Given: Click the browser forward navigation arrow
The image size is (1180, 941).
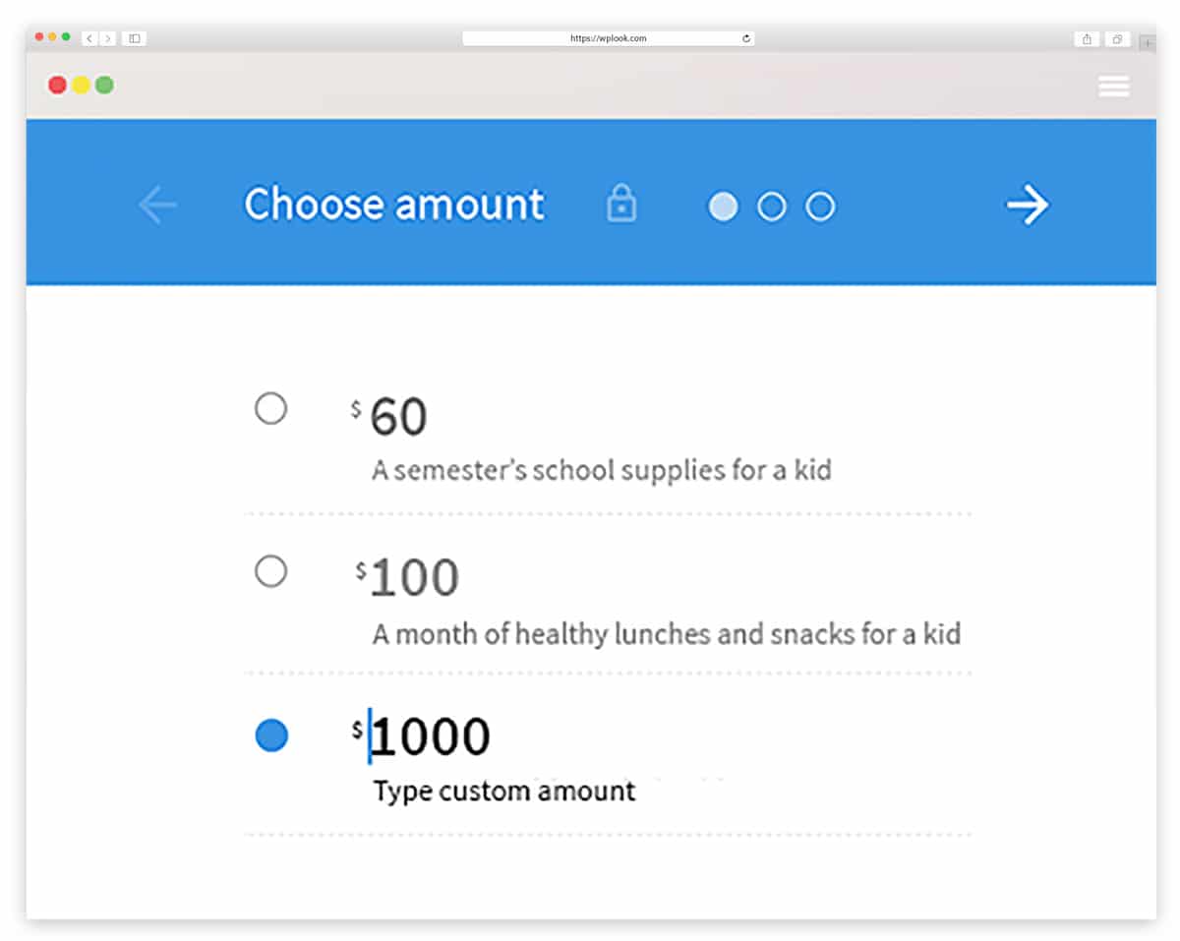Looking at the screenshot, I should pos(107,38).
